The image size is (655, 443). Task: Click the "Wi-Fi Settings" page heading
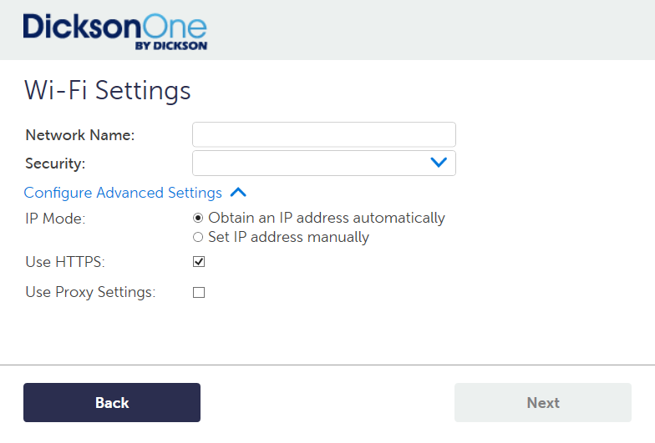(107, 89)
